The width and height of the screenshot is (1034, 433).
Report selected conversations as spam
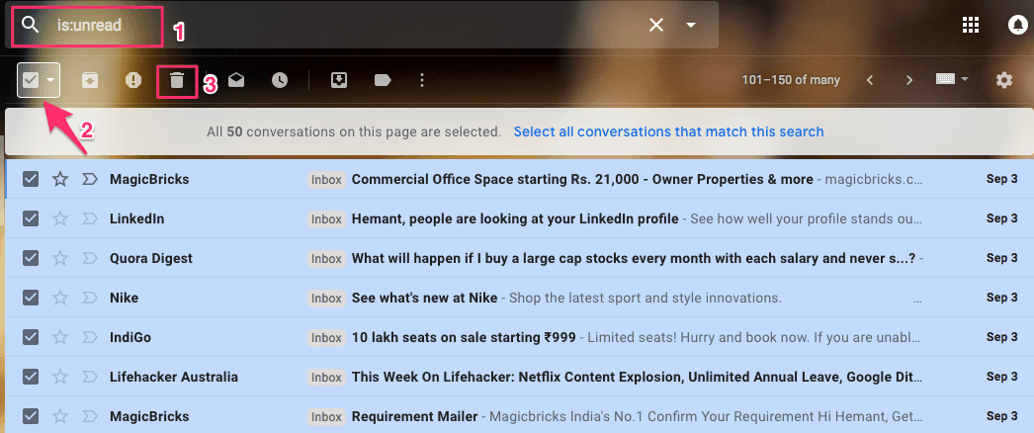(133, 80)
